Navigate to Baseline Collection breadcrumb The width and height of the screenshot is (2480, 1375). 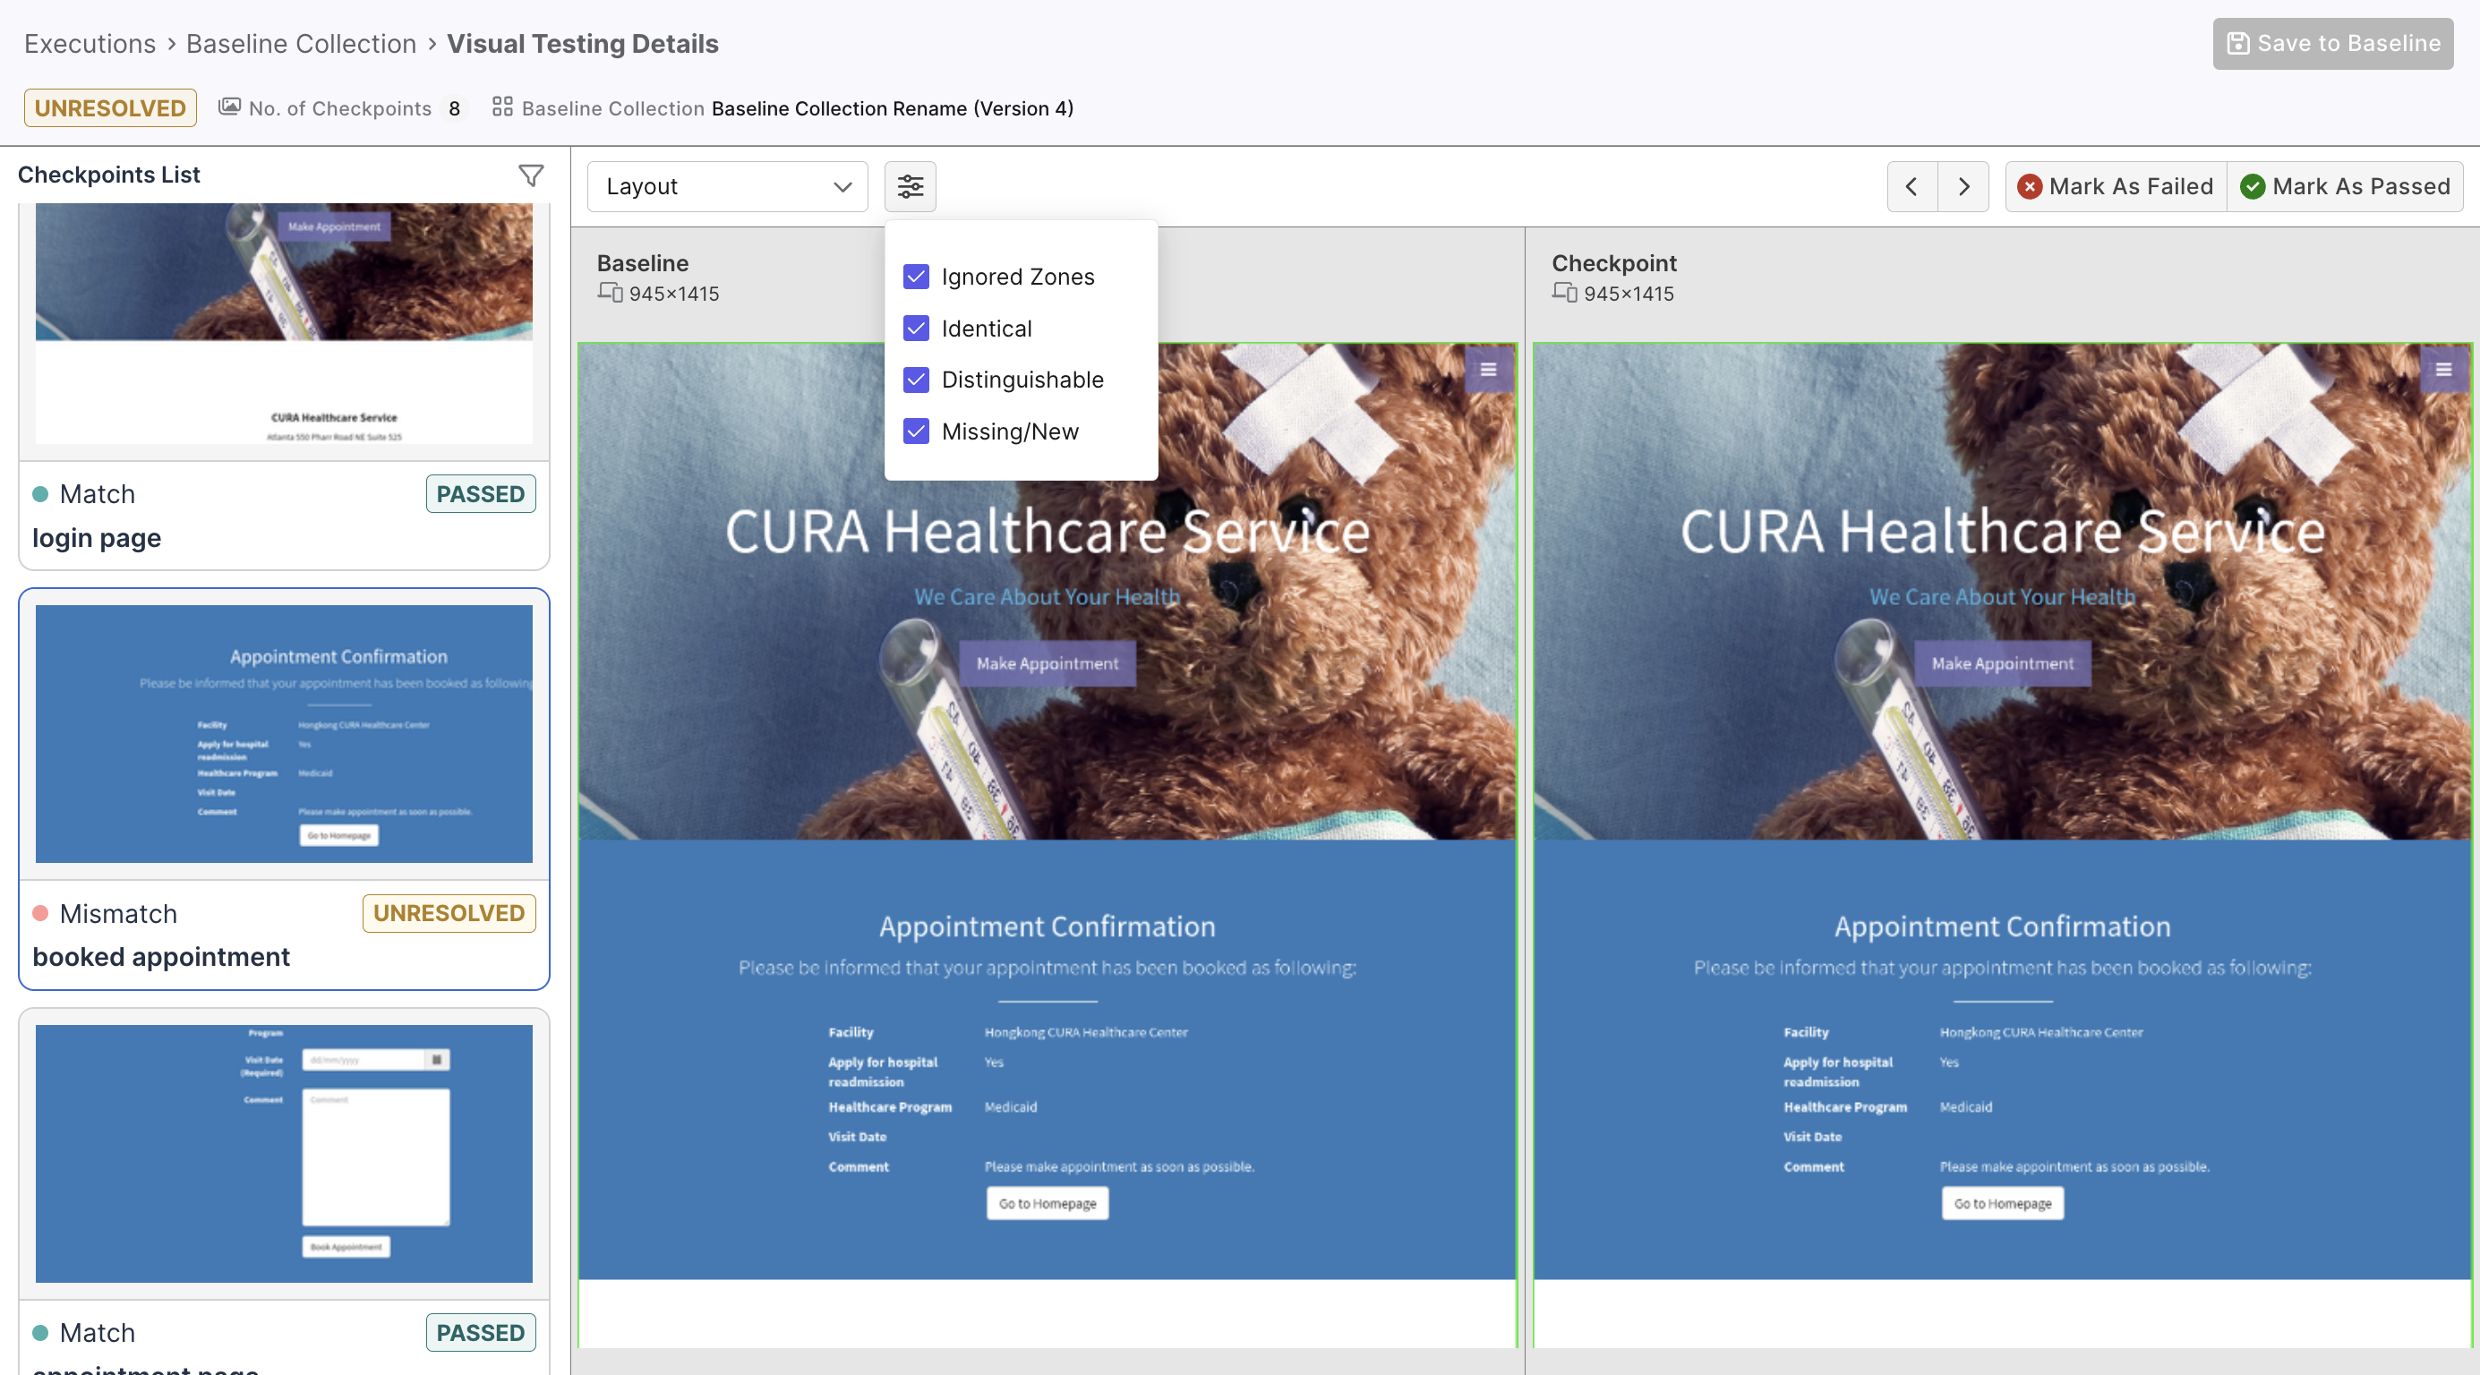point(300,43)
